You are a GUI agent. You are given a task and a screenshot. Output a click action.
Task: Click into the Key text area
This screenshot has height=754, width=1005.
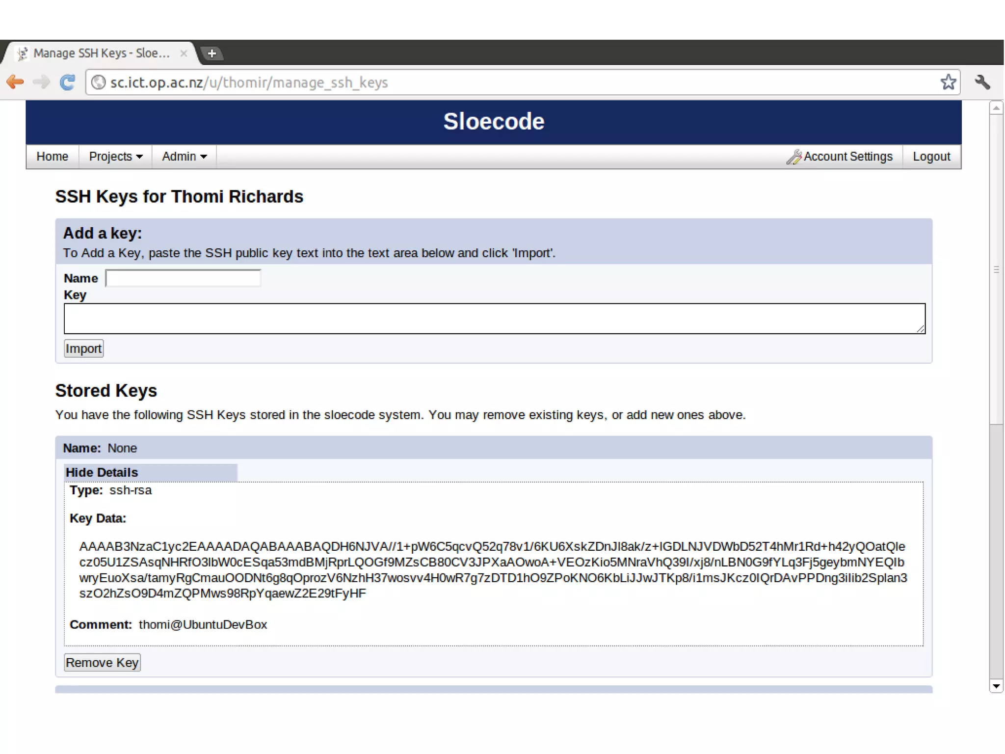494,319
